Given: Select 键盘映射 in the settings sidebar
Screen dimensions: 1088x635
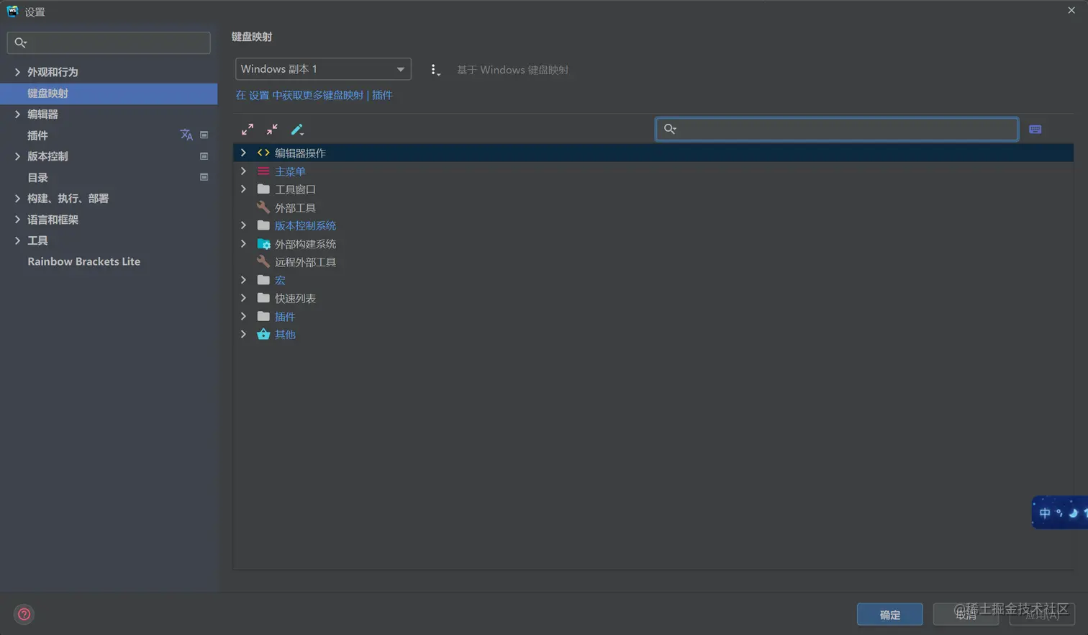Looking at the screenshot, I should coord(109,94).
